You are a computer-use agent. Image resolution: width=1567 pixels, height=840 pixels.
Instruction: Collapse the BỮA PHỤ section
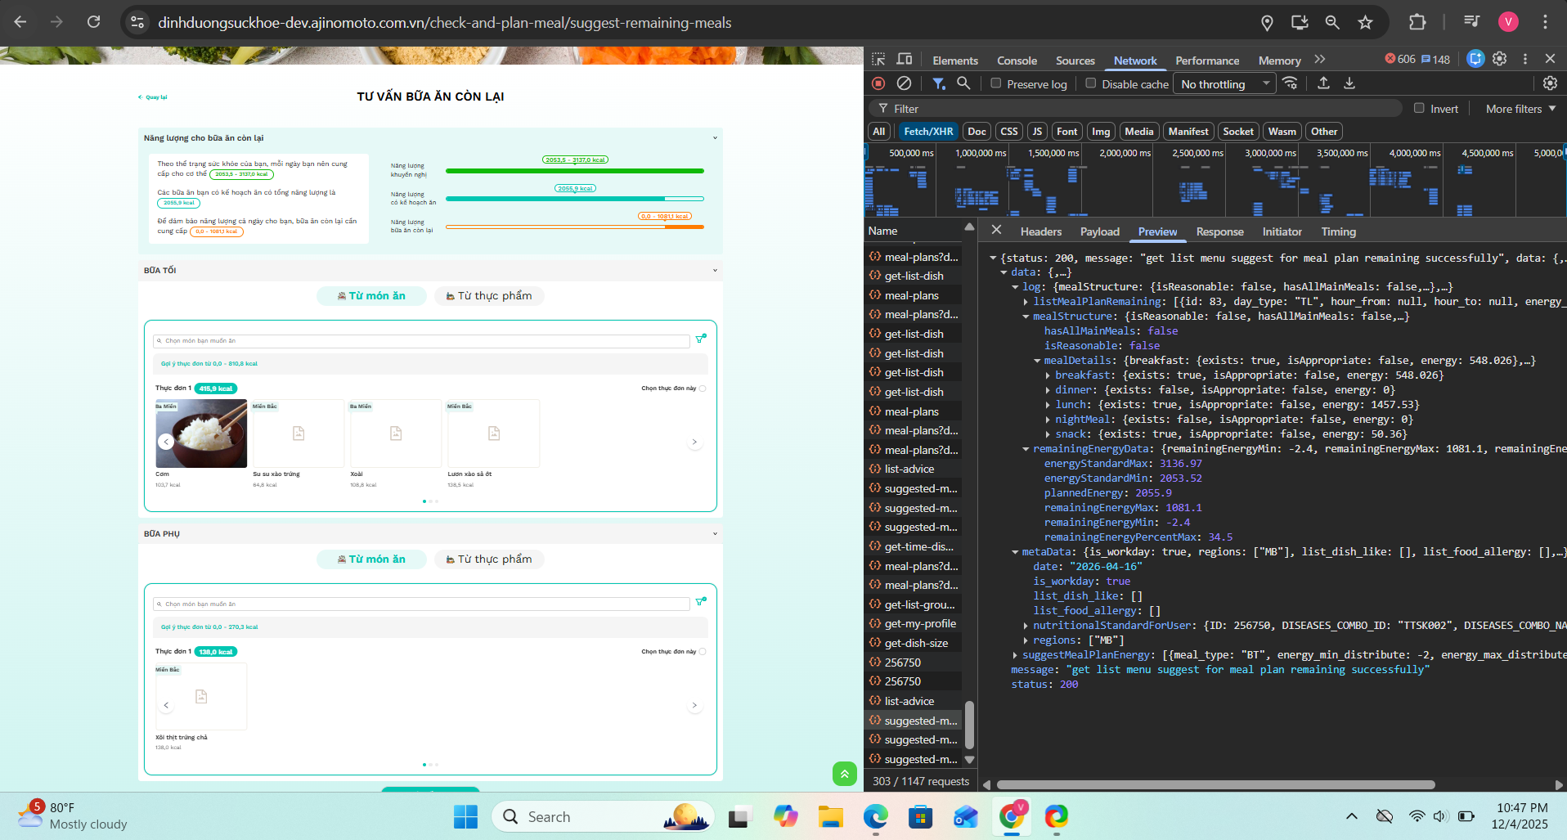715,534
